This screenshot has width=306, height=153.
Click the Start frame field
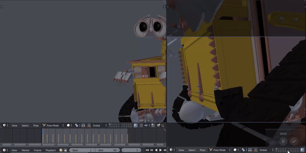pos(82,150)
